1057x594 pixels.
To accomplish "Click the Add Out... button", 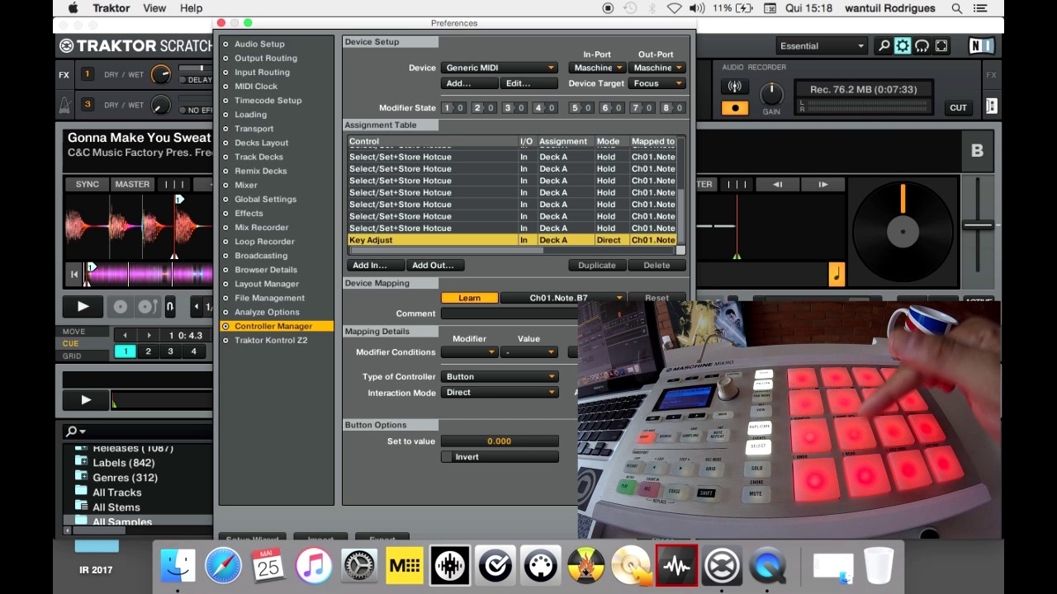I will pos(435,266).
